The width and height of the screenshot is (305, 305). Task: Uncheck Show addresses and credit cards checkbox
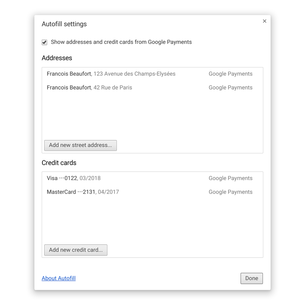pos(44,42)
